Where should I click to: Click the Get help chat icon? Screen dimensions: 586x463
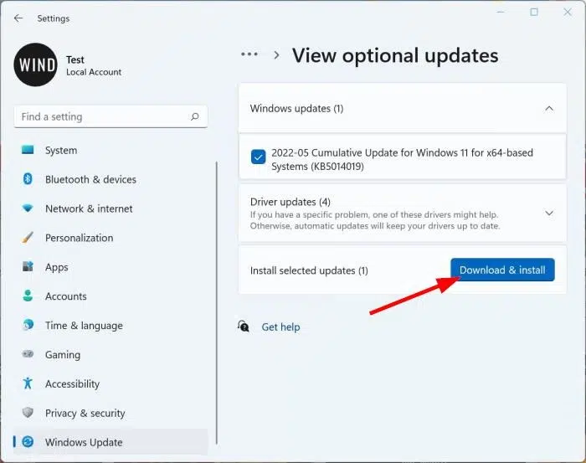coord(244,327)
